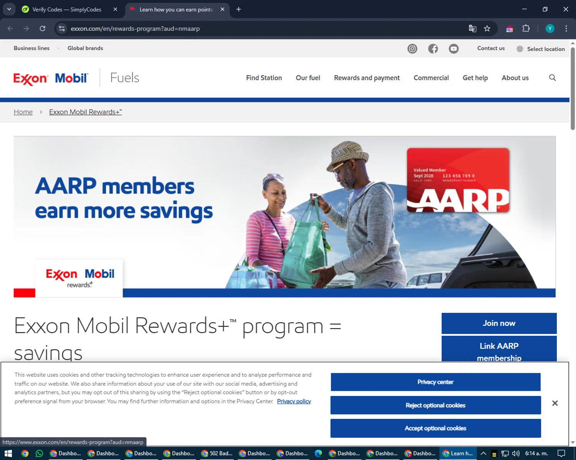Open the Select location selector
Viewport: 576px width, 460px height.
click(x=541, y=49)
